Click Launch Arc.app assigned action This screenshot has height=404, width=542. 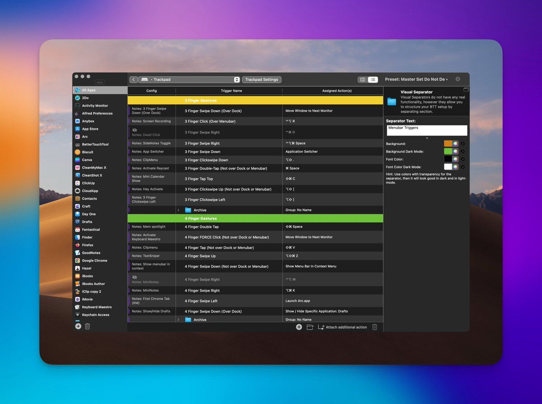[x=298, y=301]
